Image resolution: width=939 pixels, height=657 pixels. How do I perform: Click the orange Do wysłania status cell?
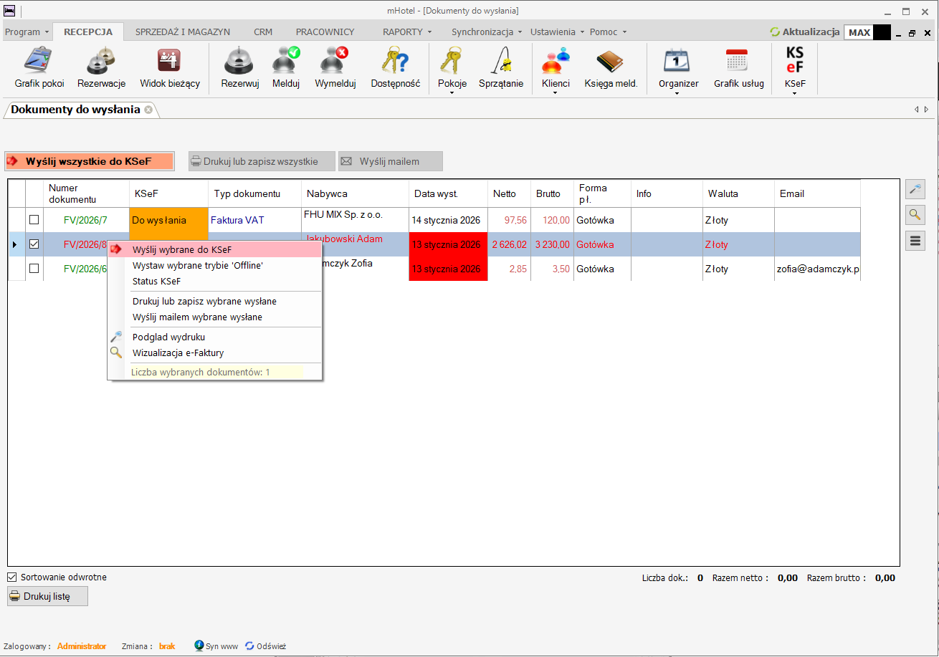pyautogui.click(x=169, y=220)
